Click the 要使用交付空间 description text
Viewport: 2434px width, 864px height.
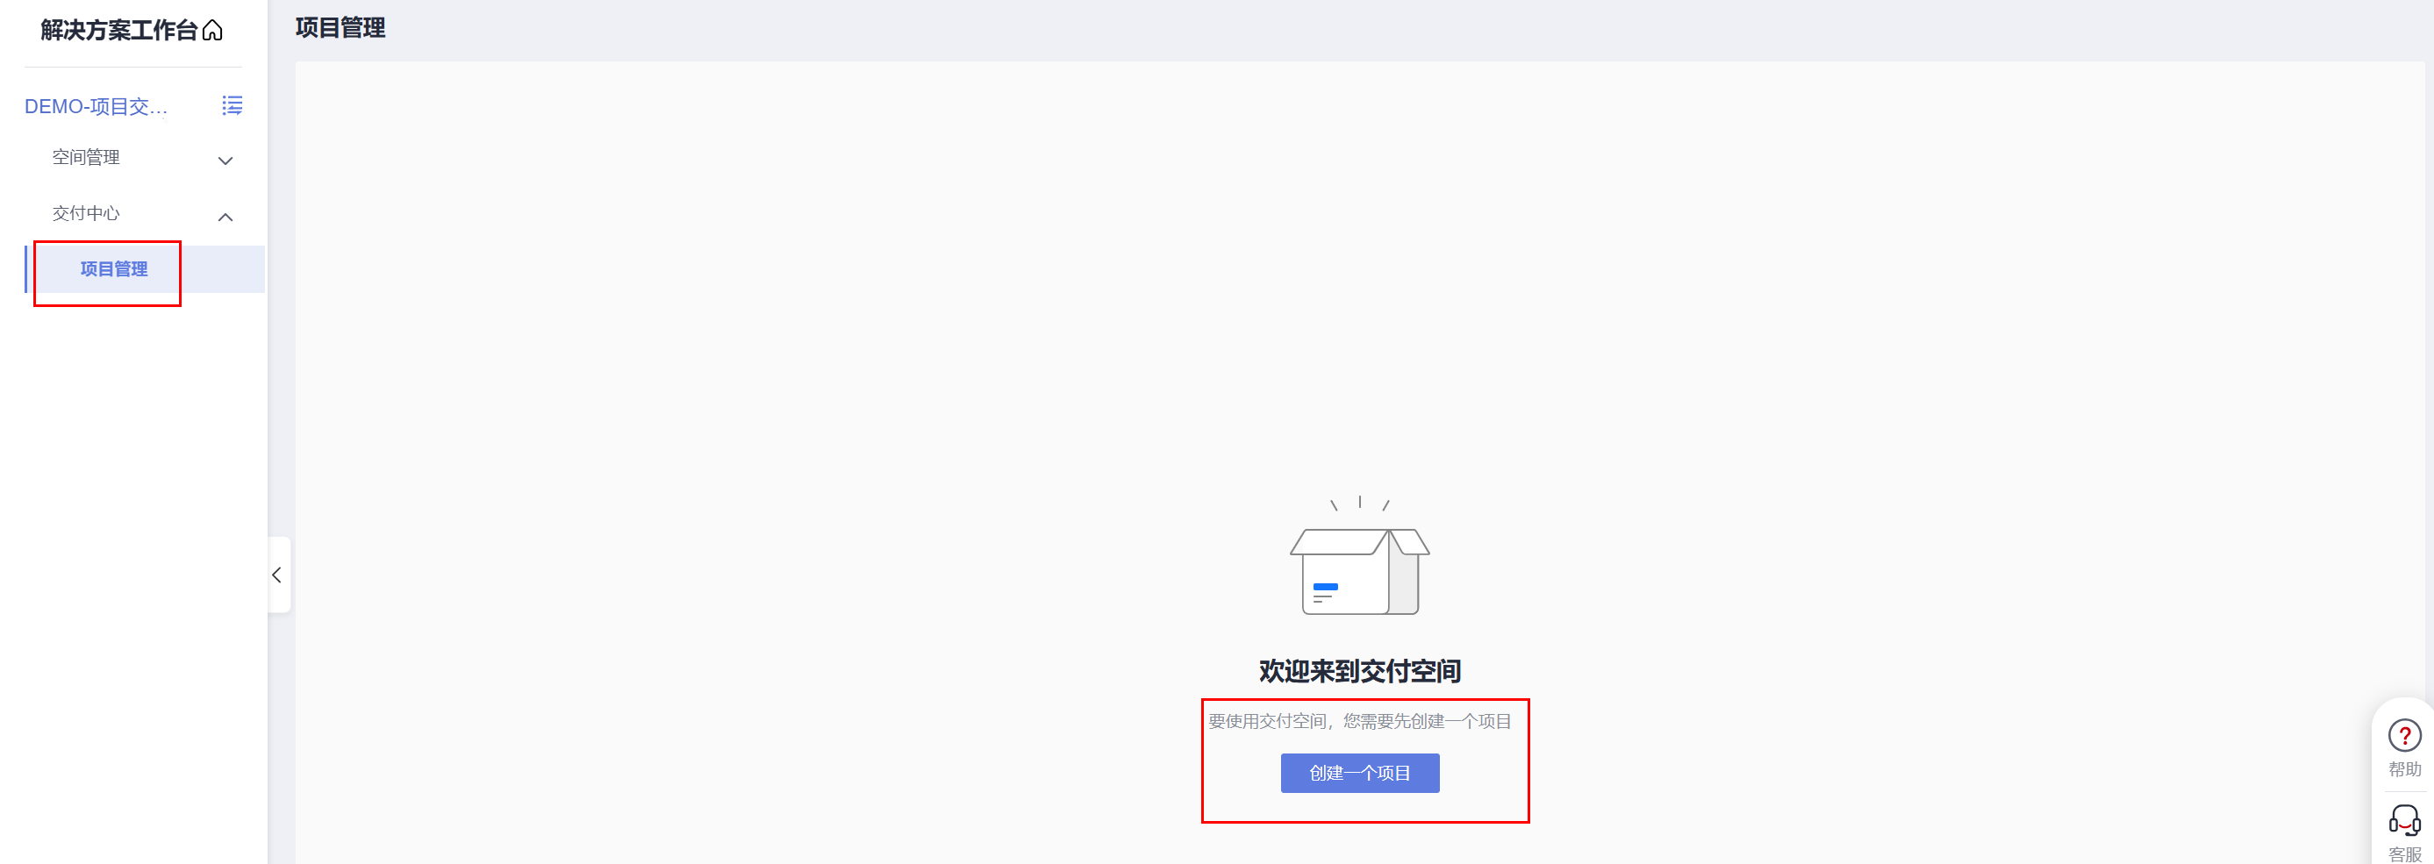1360,721
